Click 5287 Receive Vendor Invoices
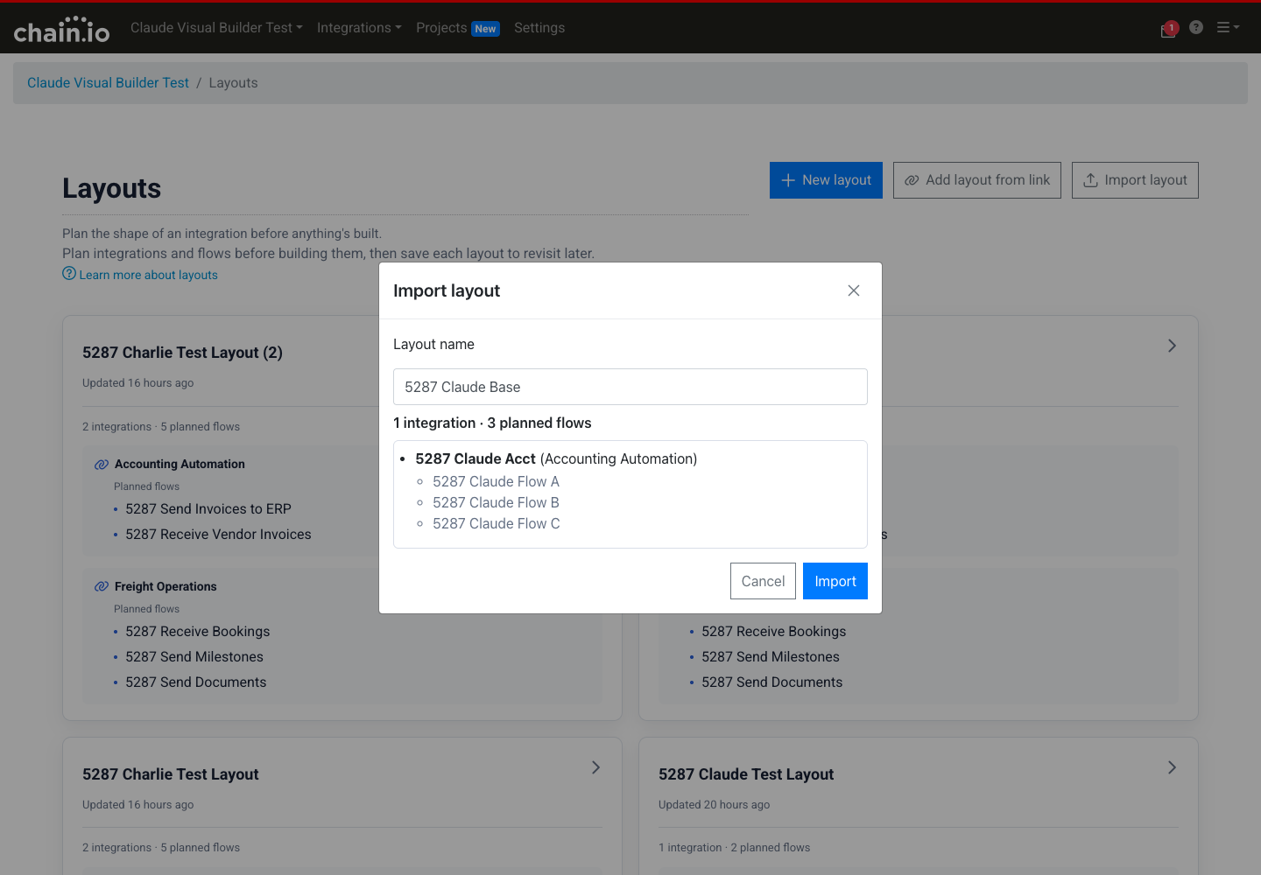The height and width of the screenshot is (875, 1261). (218, 535)
